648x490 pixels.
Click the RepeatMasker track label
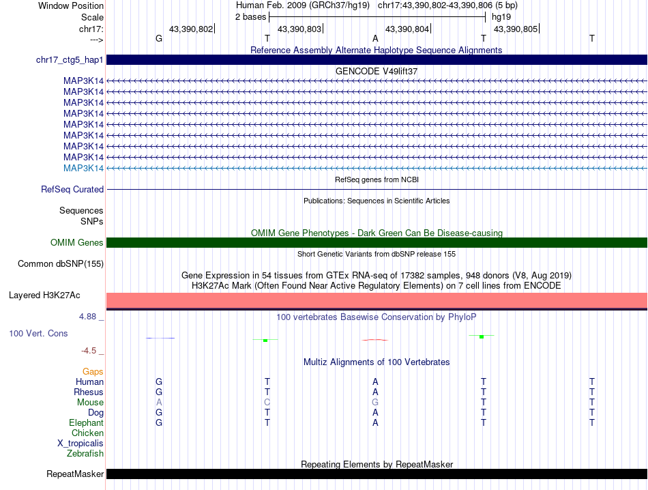(75, 474)
